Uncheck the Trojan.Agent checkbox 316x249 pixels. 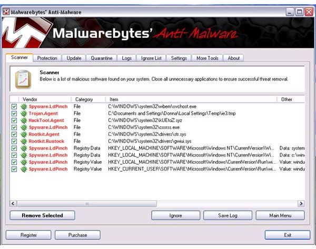pos(14,113)
